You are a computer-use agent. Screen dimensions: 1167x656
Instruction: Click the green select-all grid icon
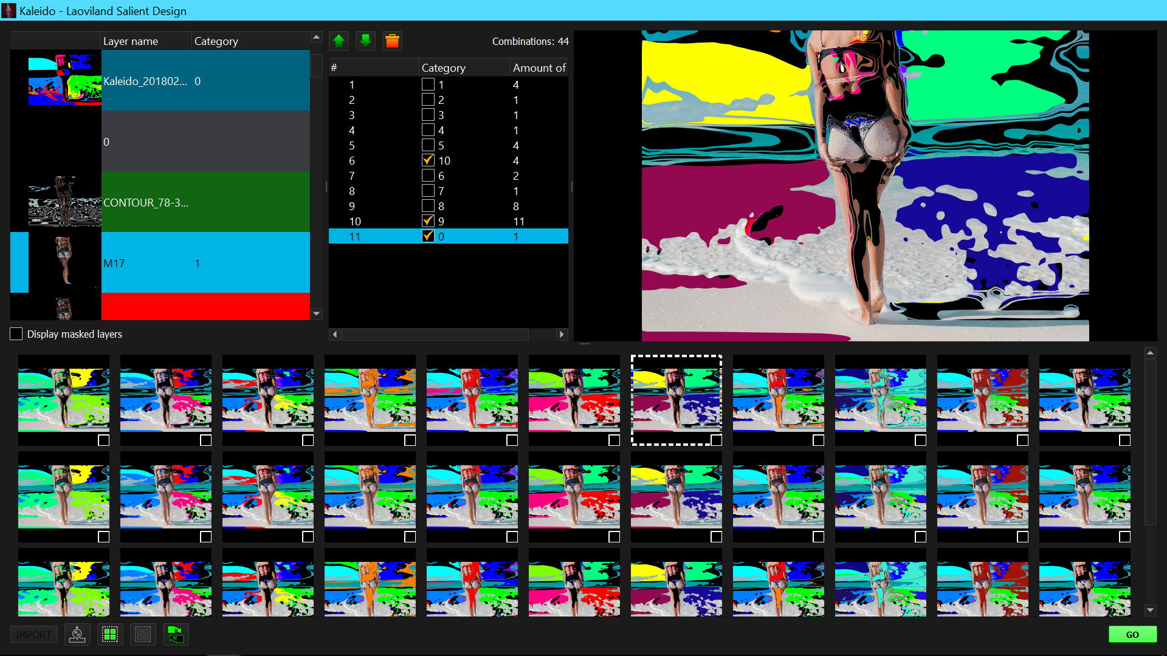click(110, 635)
